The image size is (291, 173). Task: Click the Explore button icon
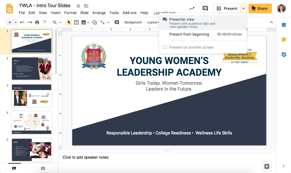(x=267, y=167)
